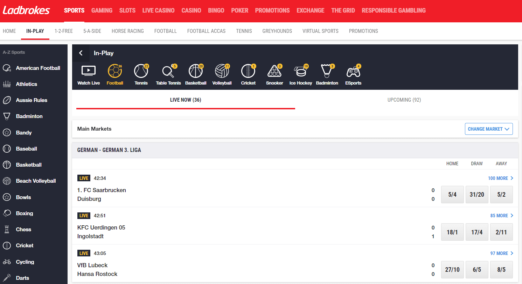The height and width of the screenshot is (284, 522).
Task: Click the Watch Live icon
Action: pos(89,71)
